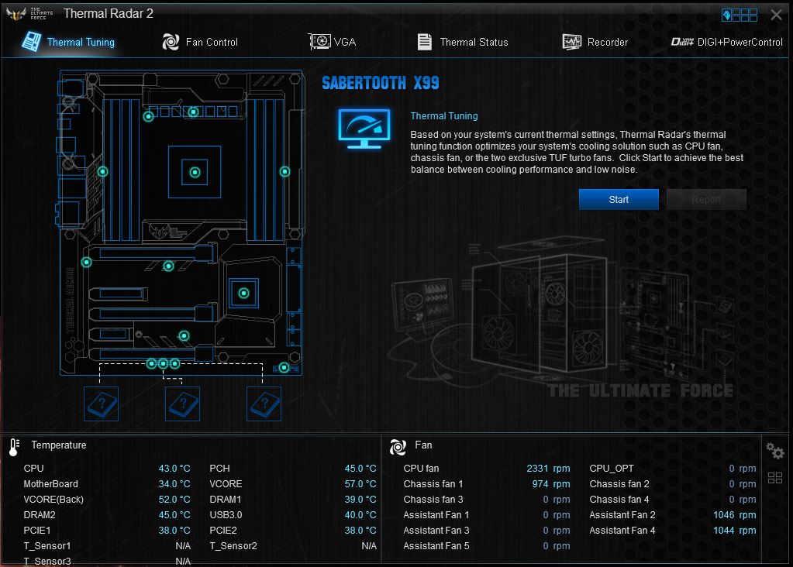Click the right unknown-sensor question mark tile
This screenshot has height=567, width=793.
tap(264, 404)
